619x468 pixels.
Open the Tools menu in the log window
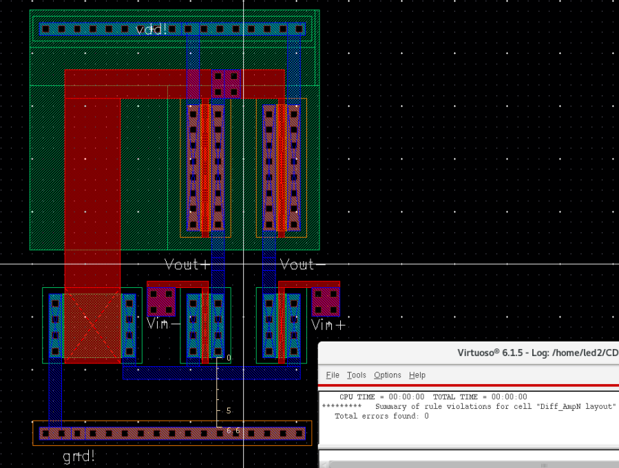[356, 375]
